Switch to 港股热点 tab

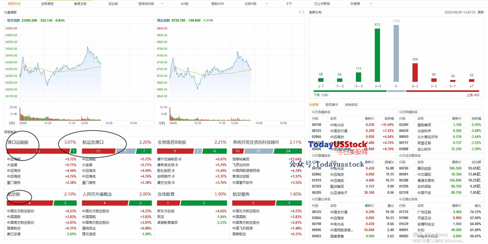coord(14,4)
